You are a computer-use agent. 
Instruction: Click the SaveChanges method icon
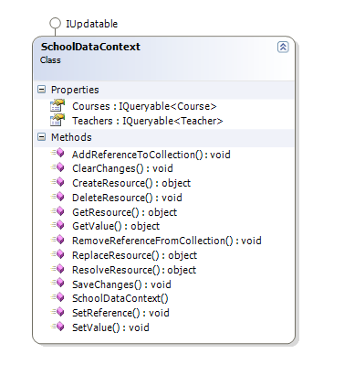point(57,283)
